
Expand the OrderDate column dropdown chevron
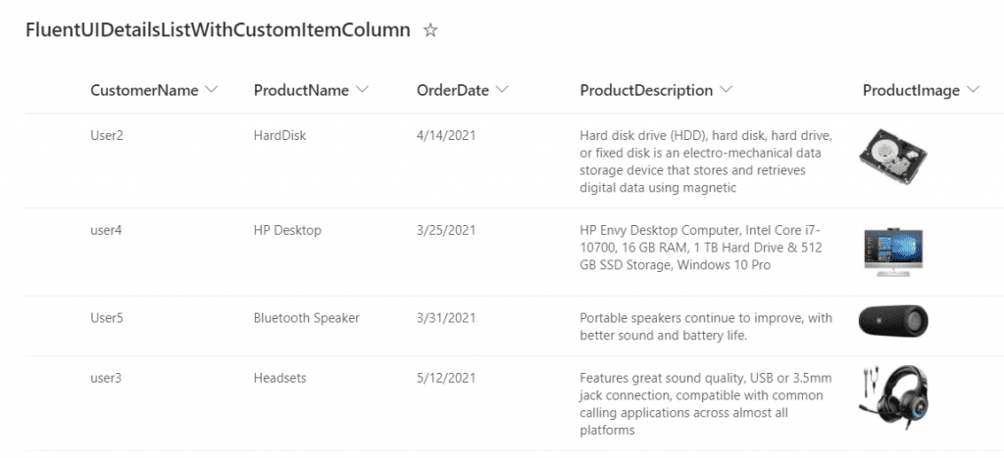click(502, 90)
